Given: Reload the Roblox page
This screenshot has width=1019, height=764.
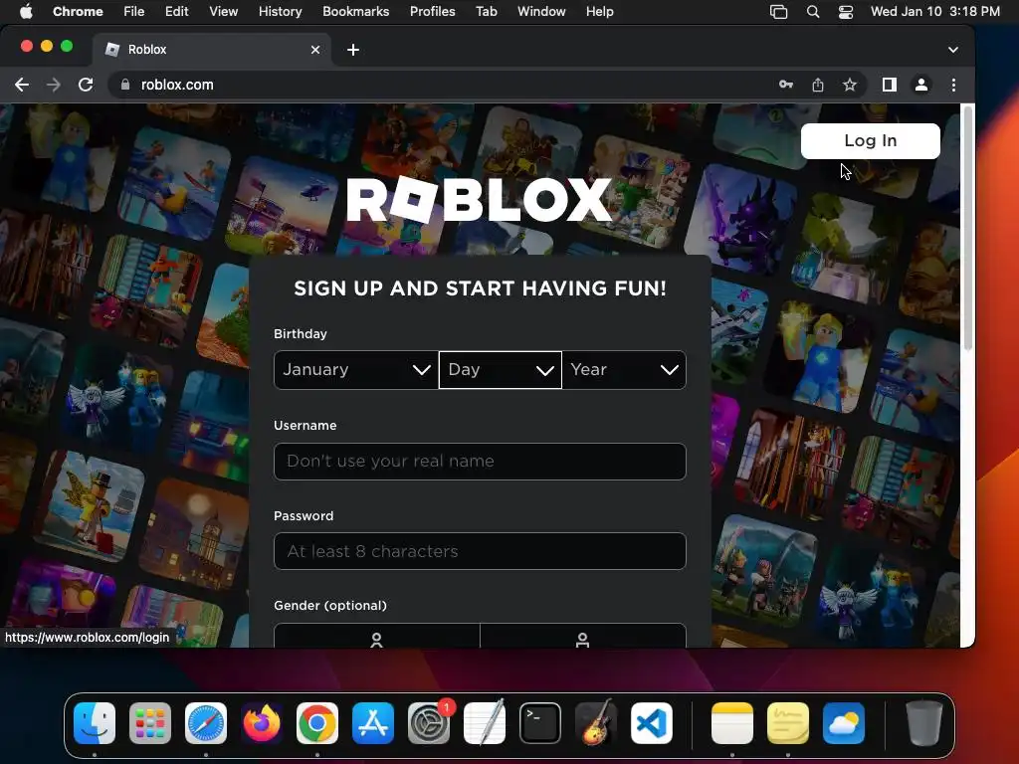Looking at the screenshot, I should 86,85.
